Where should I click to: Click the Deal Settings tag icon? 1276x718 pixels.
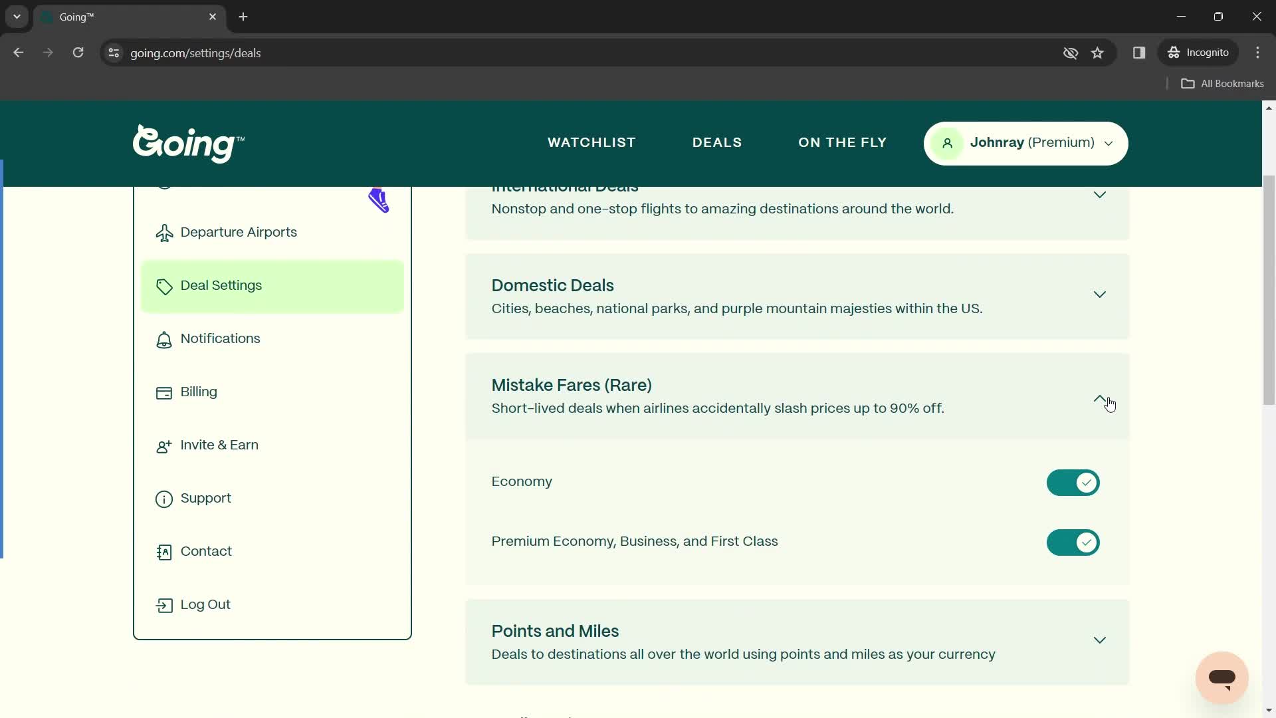pos(164,286)
